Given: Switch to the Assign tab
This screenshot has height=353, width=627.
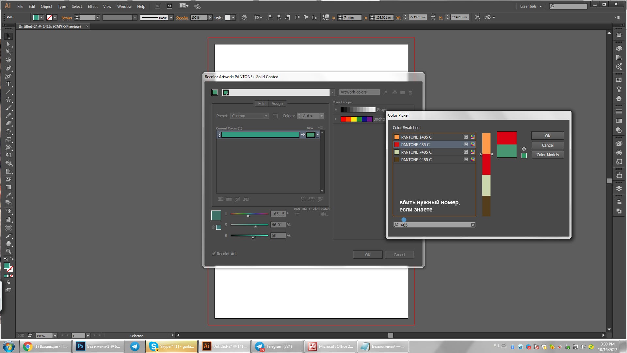Looking at the screenshot, I should pos(277,103).
